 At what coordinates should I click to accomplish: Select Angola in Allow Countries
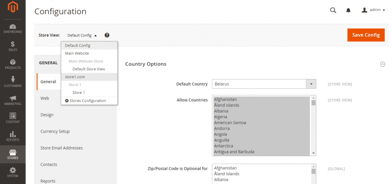coord(261,134)
